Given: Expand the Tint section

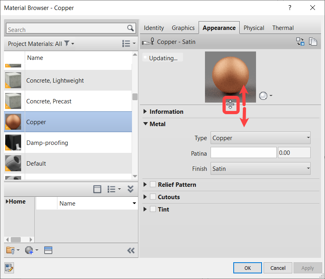Looking at the screenshot, I should (145, 209).
